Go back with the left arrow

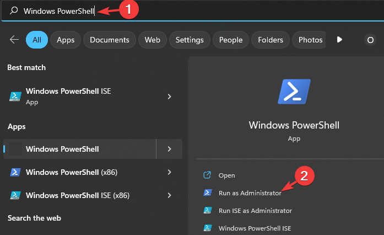(x=14, y=40)
